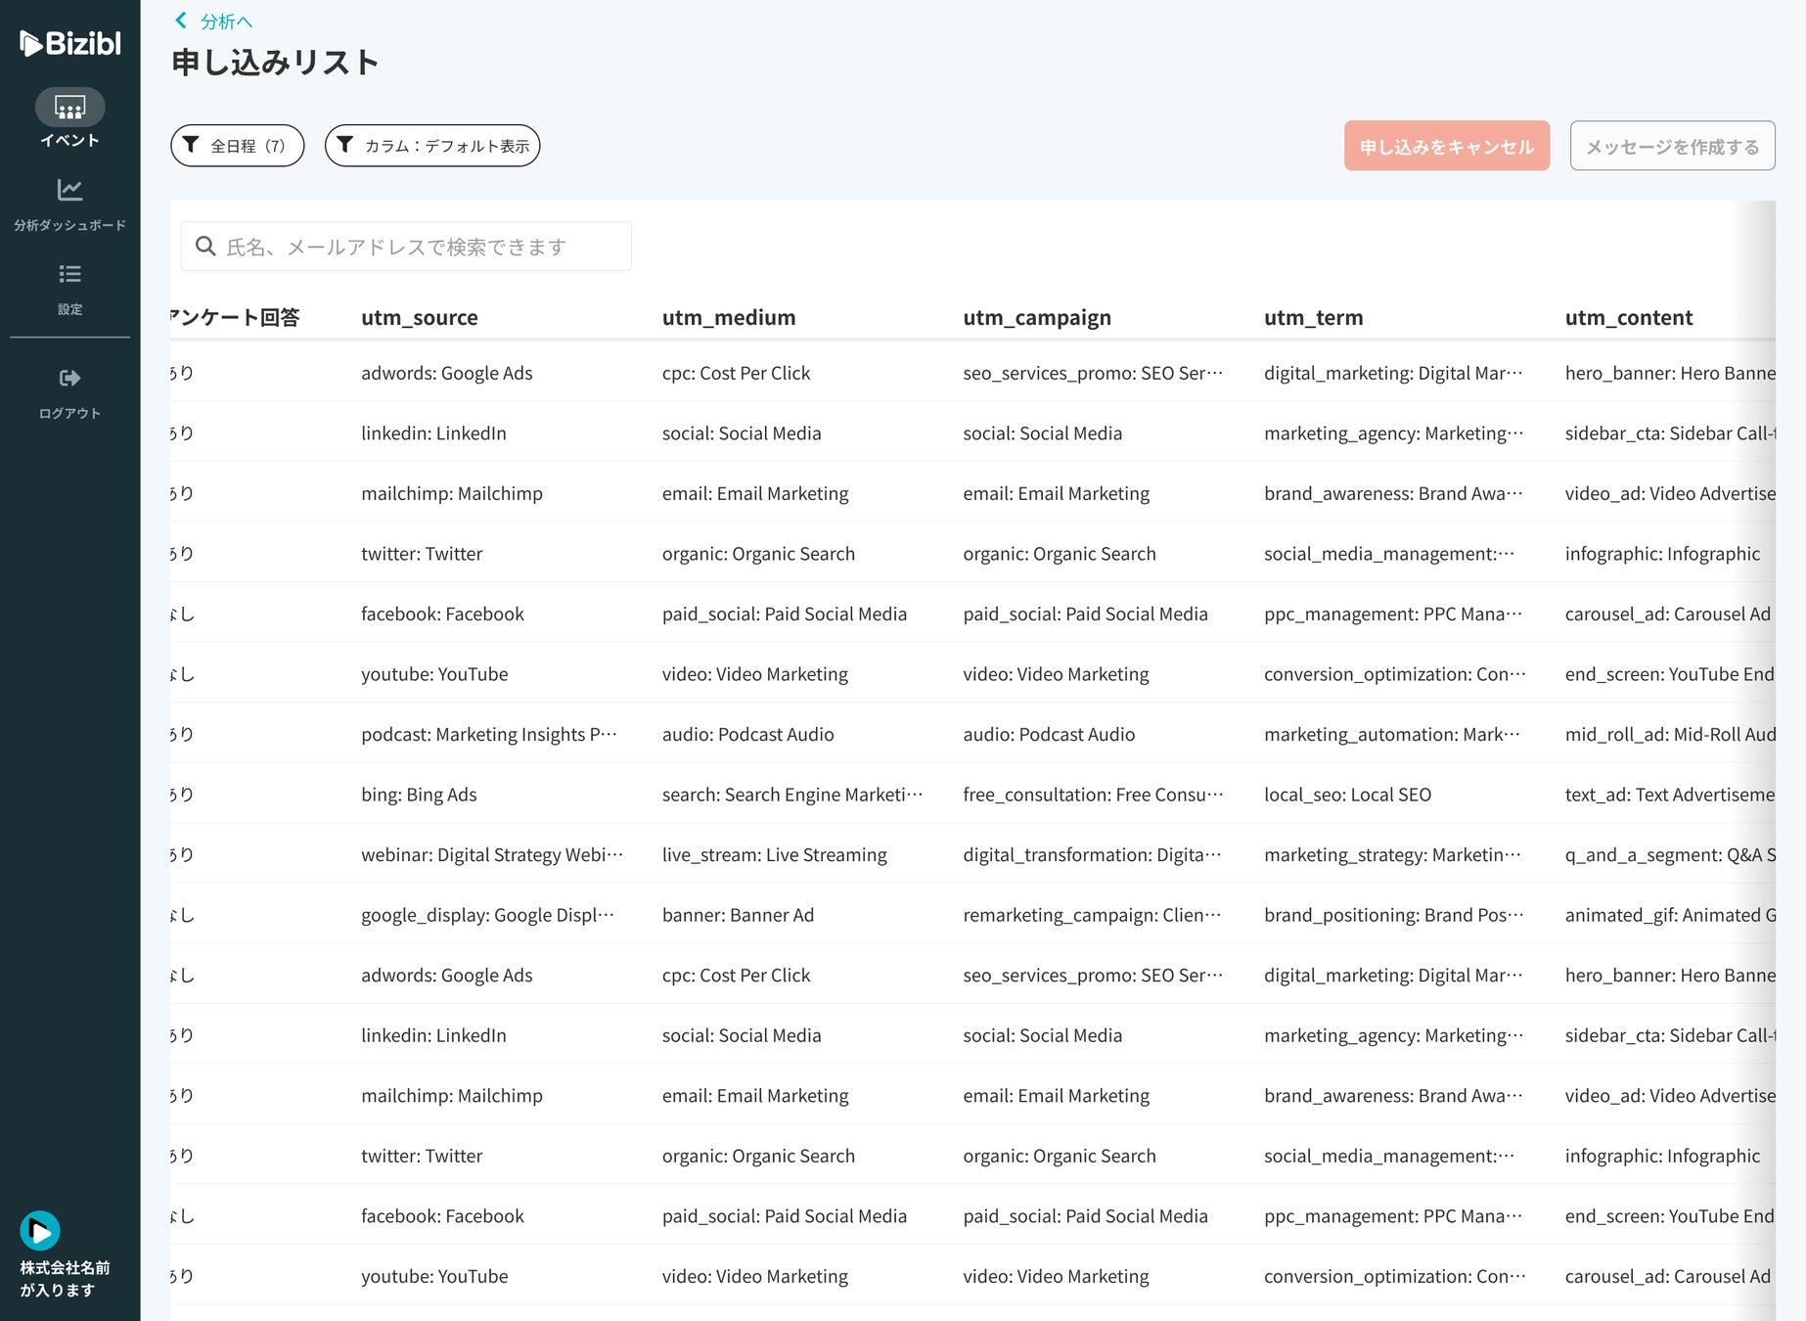Image resolution: width=1806 pixels, height=1321 pixels.
Task: Open the 設定 list icon
Action: 69,274
